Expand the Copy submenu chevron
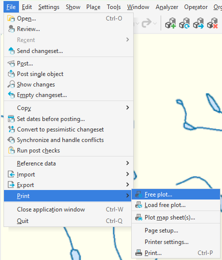Screen dimensions: 222x260 click(128, 107)
